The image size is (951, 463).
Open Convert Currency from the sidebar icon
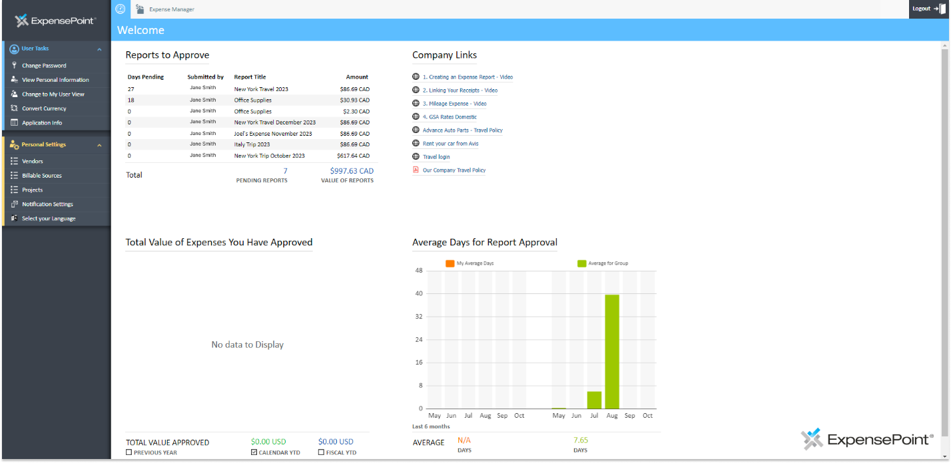click(15, 108)
